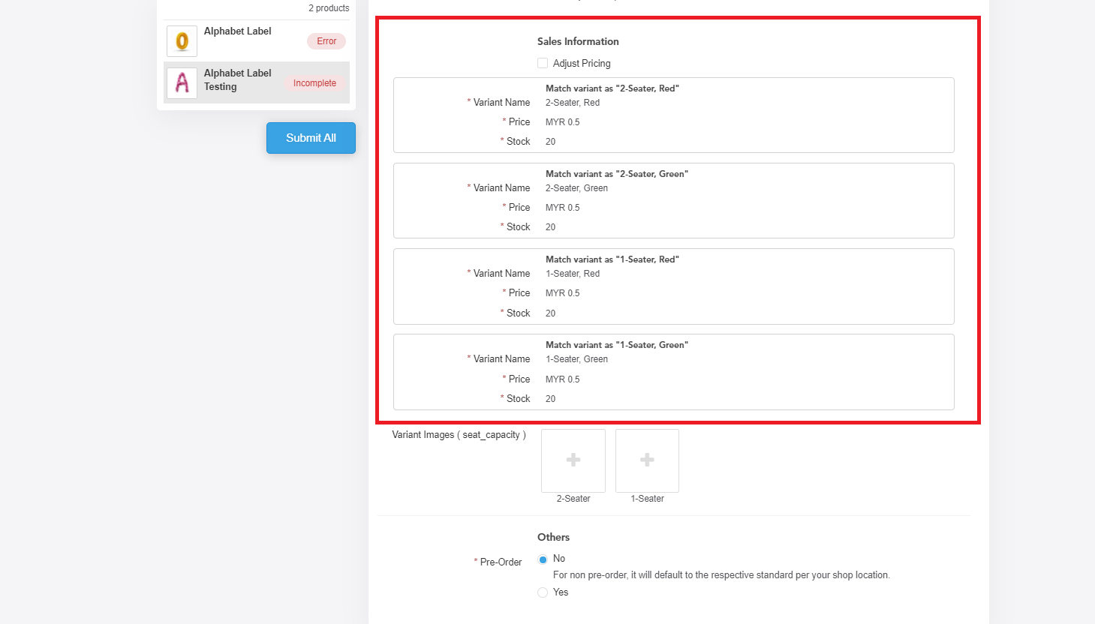Click stock 20 of 1-Seater, Green variant
This screenshot has height=624, width=1095.
pos(551,399)
